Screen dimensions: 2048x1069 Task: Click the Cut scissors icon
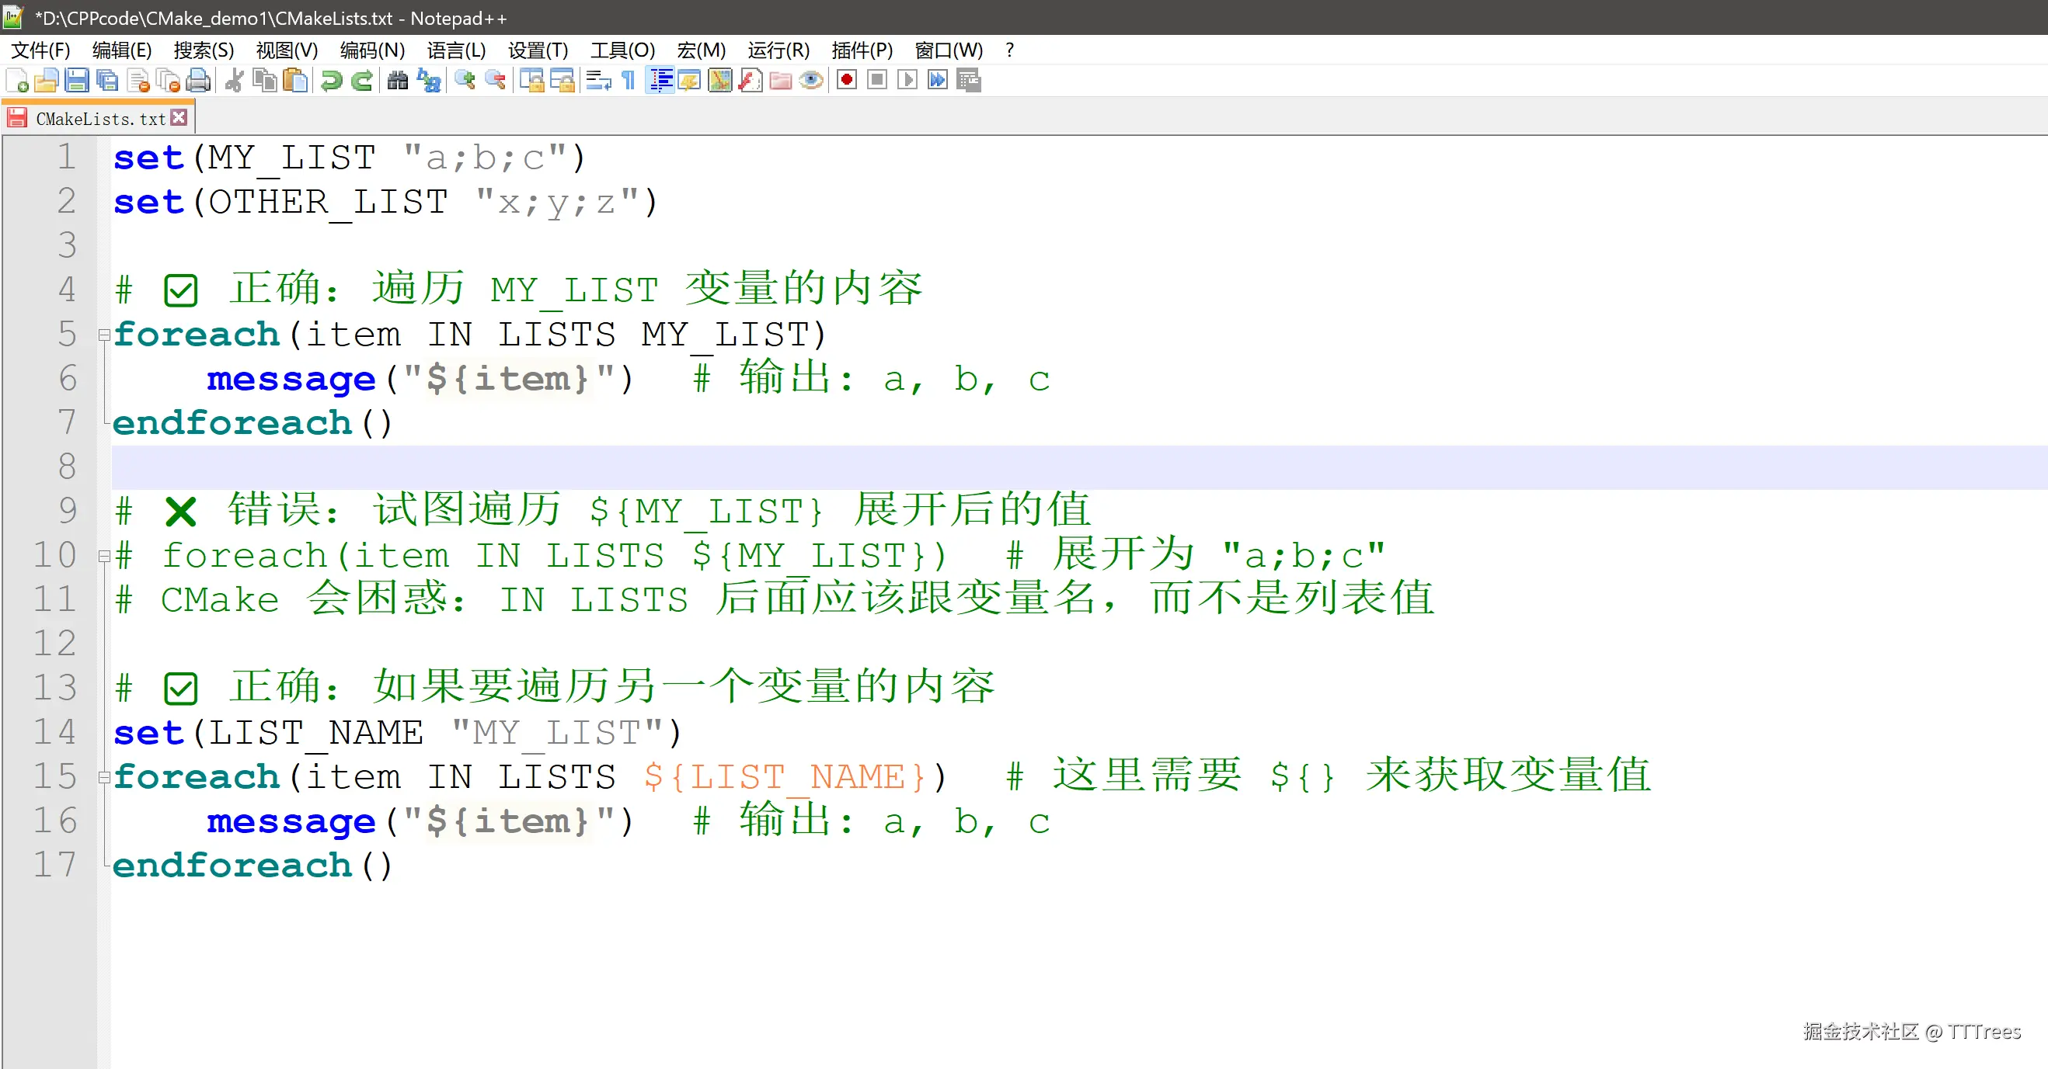click(234, 80)
